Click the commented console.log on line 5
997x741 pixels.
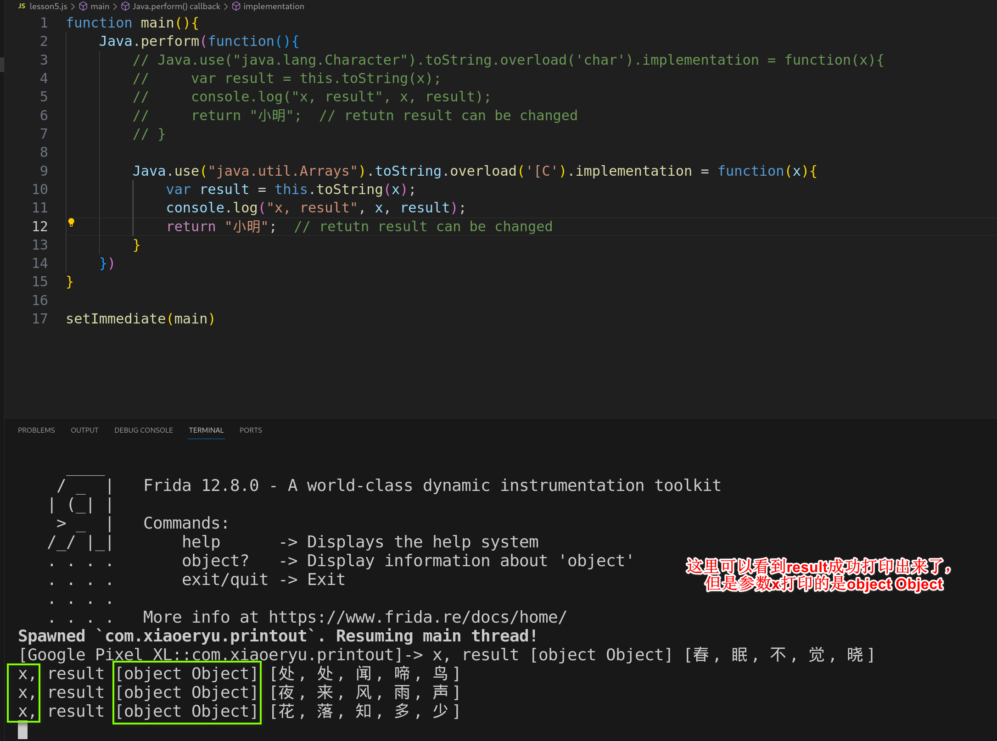341,97
